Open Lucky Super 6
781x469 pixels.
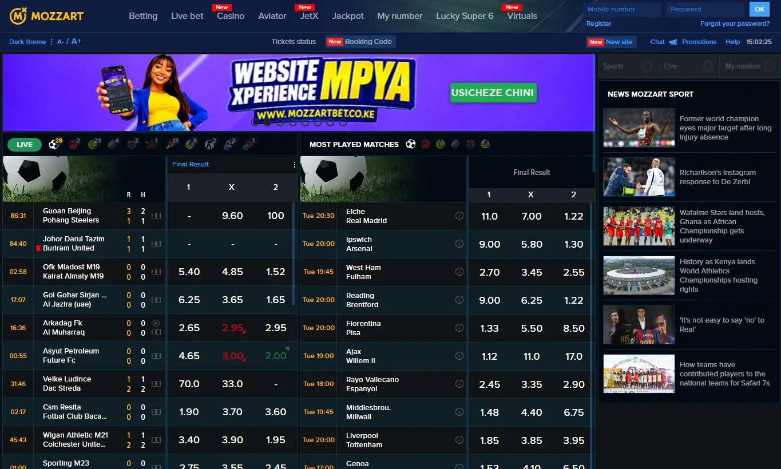point(465,16)
